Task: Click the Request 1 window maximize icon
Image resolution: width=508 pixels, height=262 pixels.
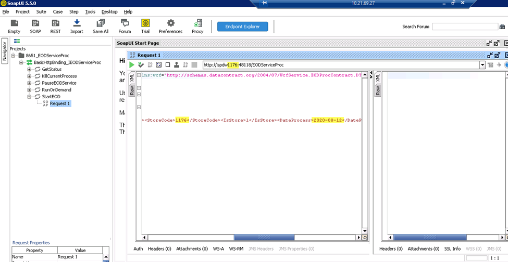Action: point(497,55)
